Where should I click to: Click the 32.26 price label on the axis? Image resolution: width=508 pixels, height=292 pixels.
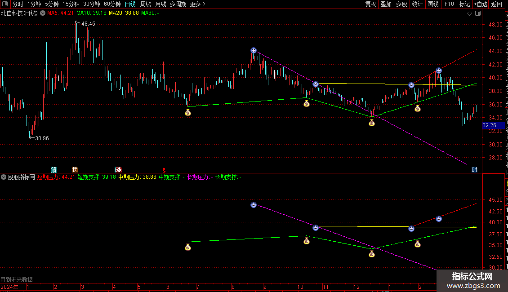(x=490, y=125)
